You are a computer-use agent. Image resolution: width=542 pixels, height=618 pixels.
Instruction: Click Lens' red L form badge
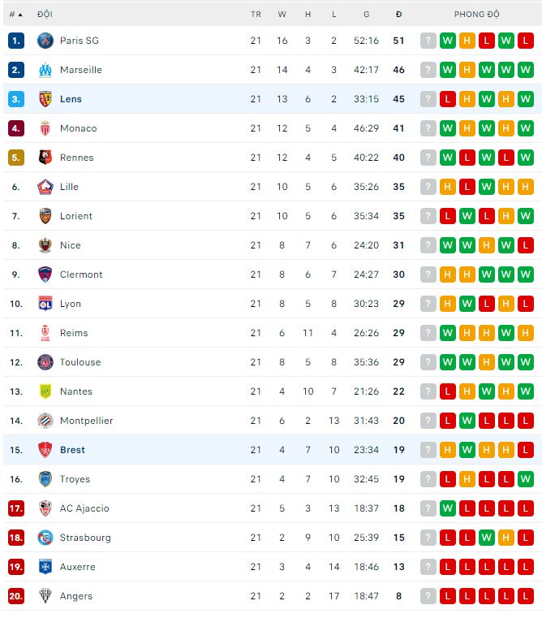[448, 99]
